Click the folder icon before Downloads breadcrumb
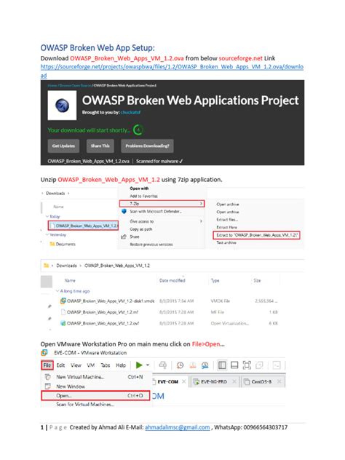Screen dimensions: 345x460 (x=46, y=266)
